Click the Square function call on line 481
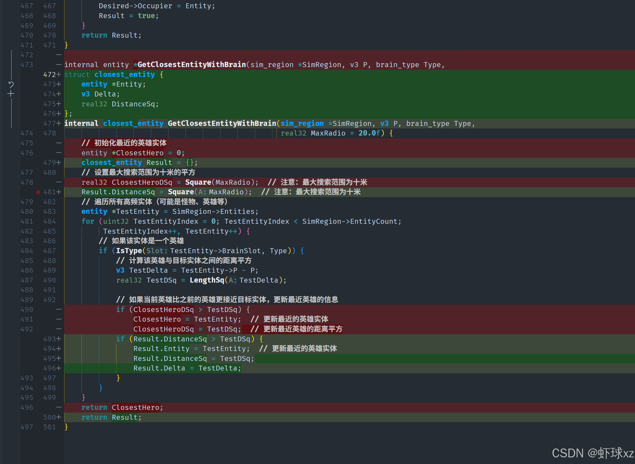This screenshot has height=464, width=635. pyautogui.click(x=181, y=192)
